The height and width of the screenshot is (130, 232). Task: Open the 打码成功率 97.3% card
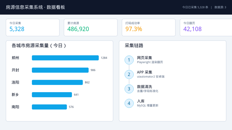(149, 27)
